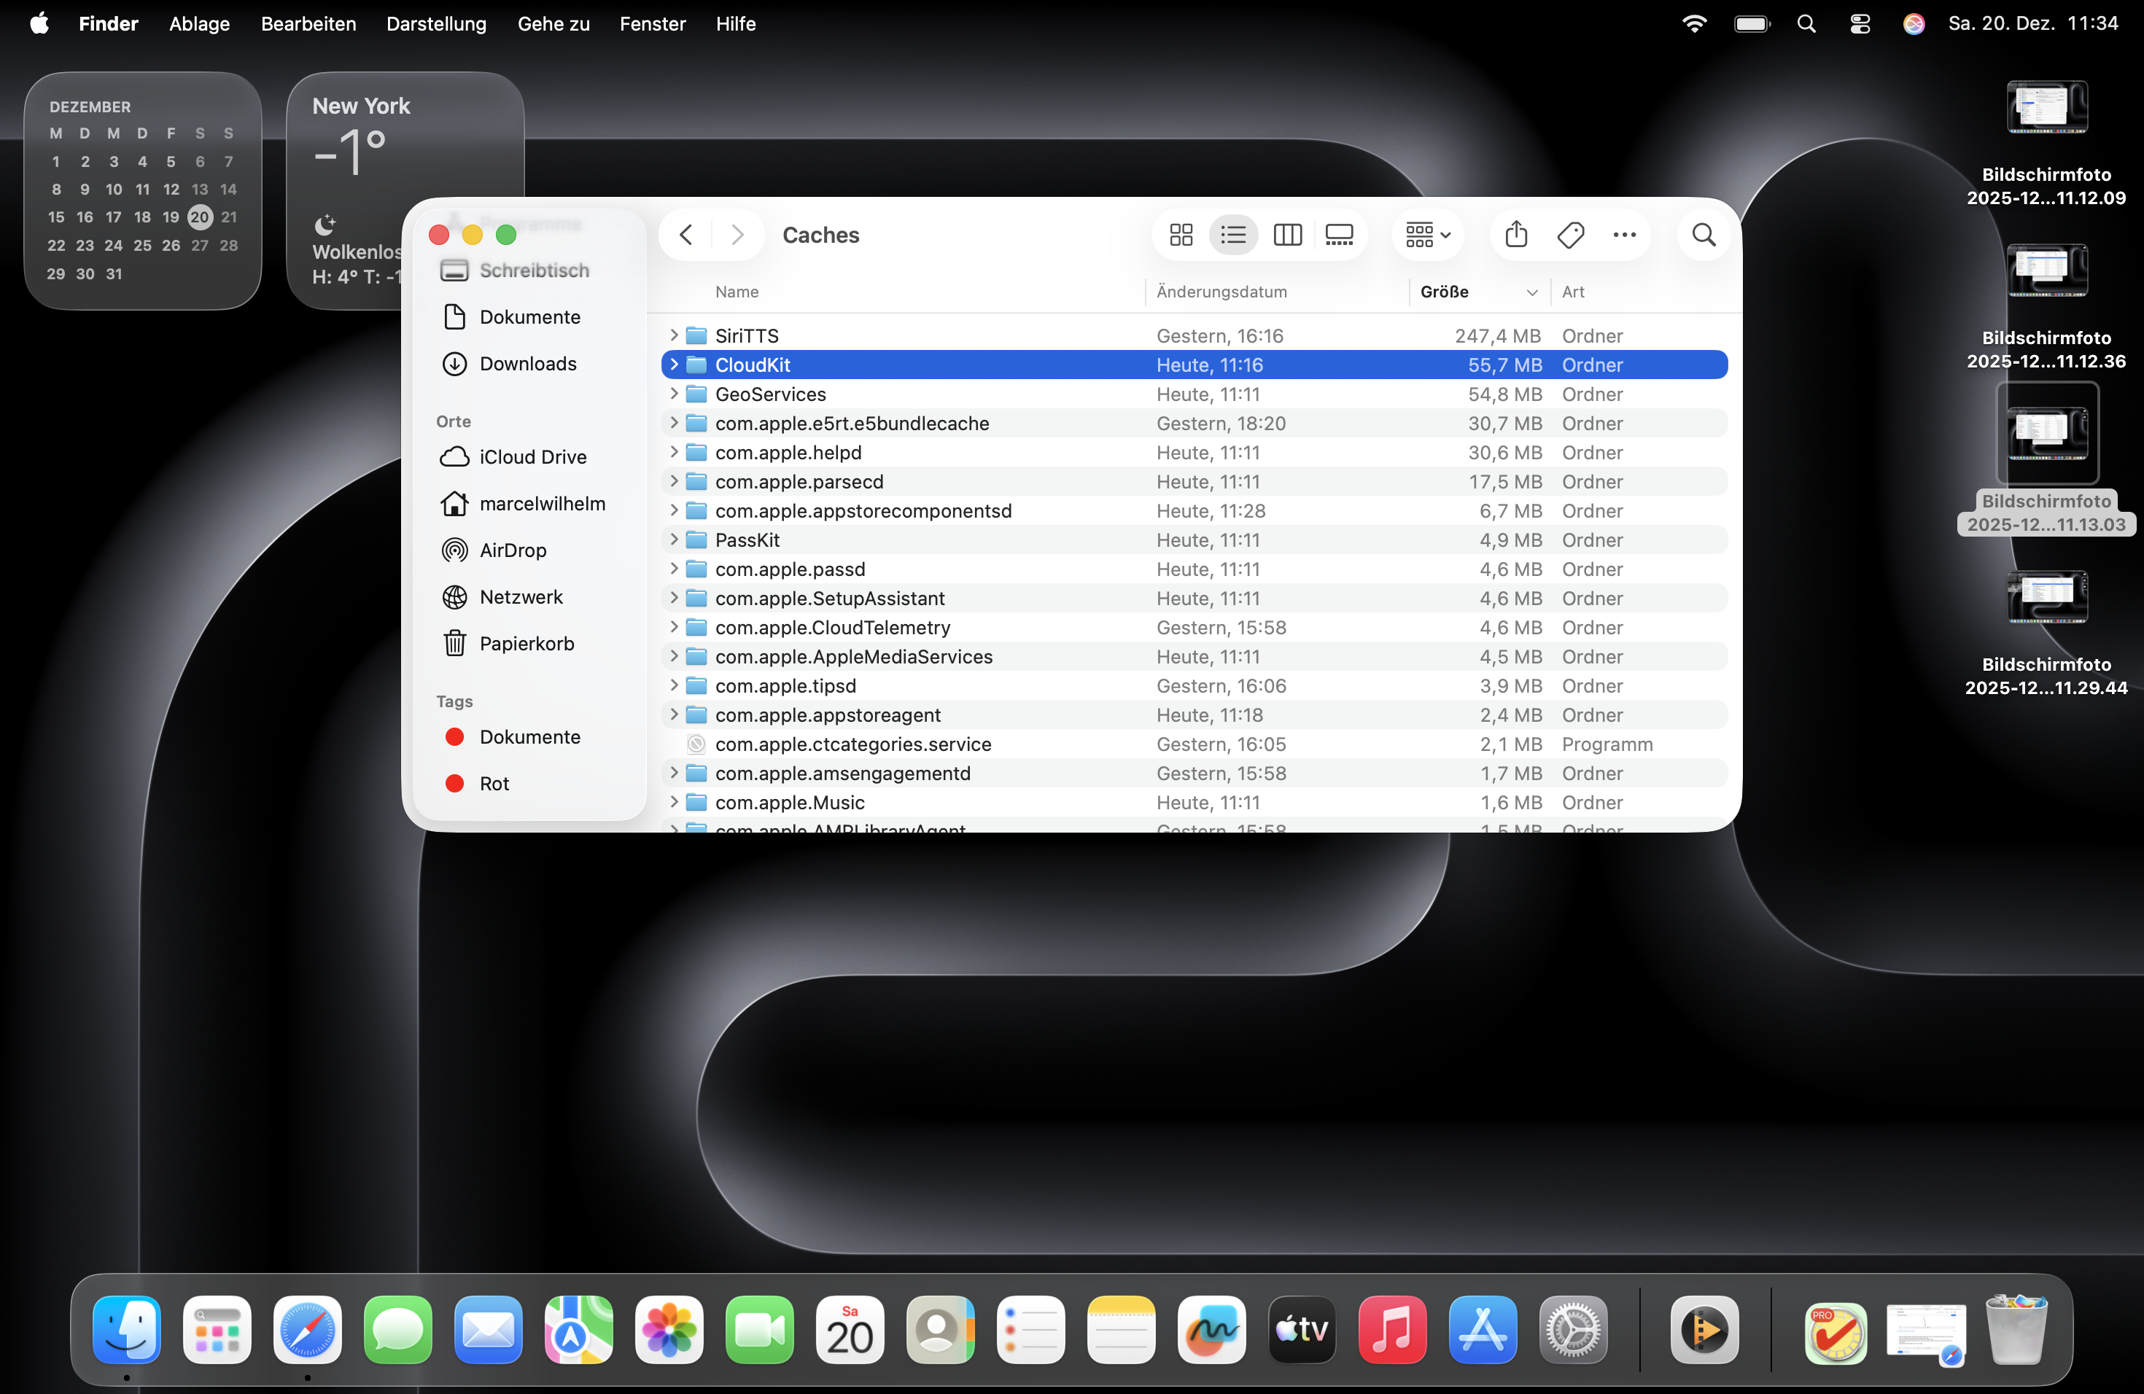Image resolution: width=2144 pixels, height=1394 pixels.
Task: Open the three-dots actions menu in toolbar
Action: 1624,235
